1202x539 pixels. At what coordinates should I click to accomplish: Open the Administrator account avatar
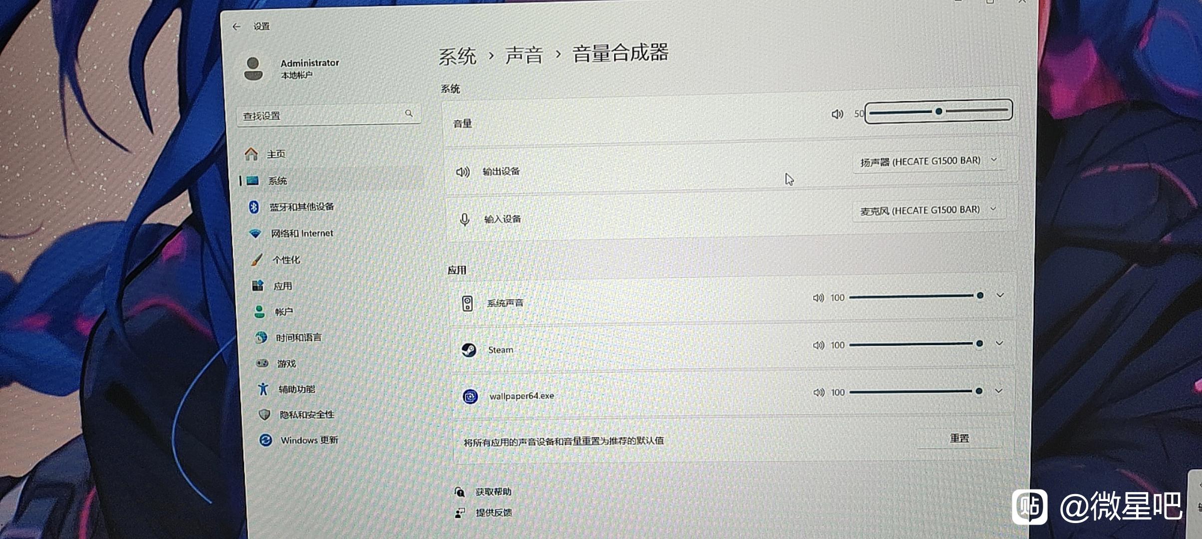tap(253, 68)
